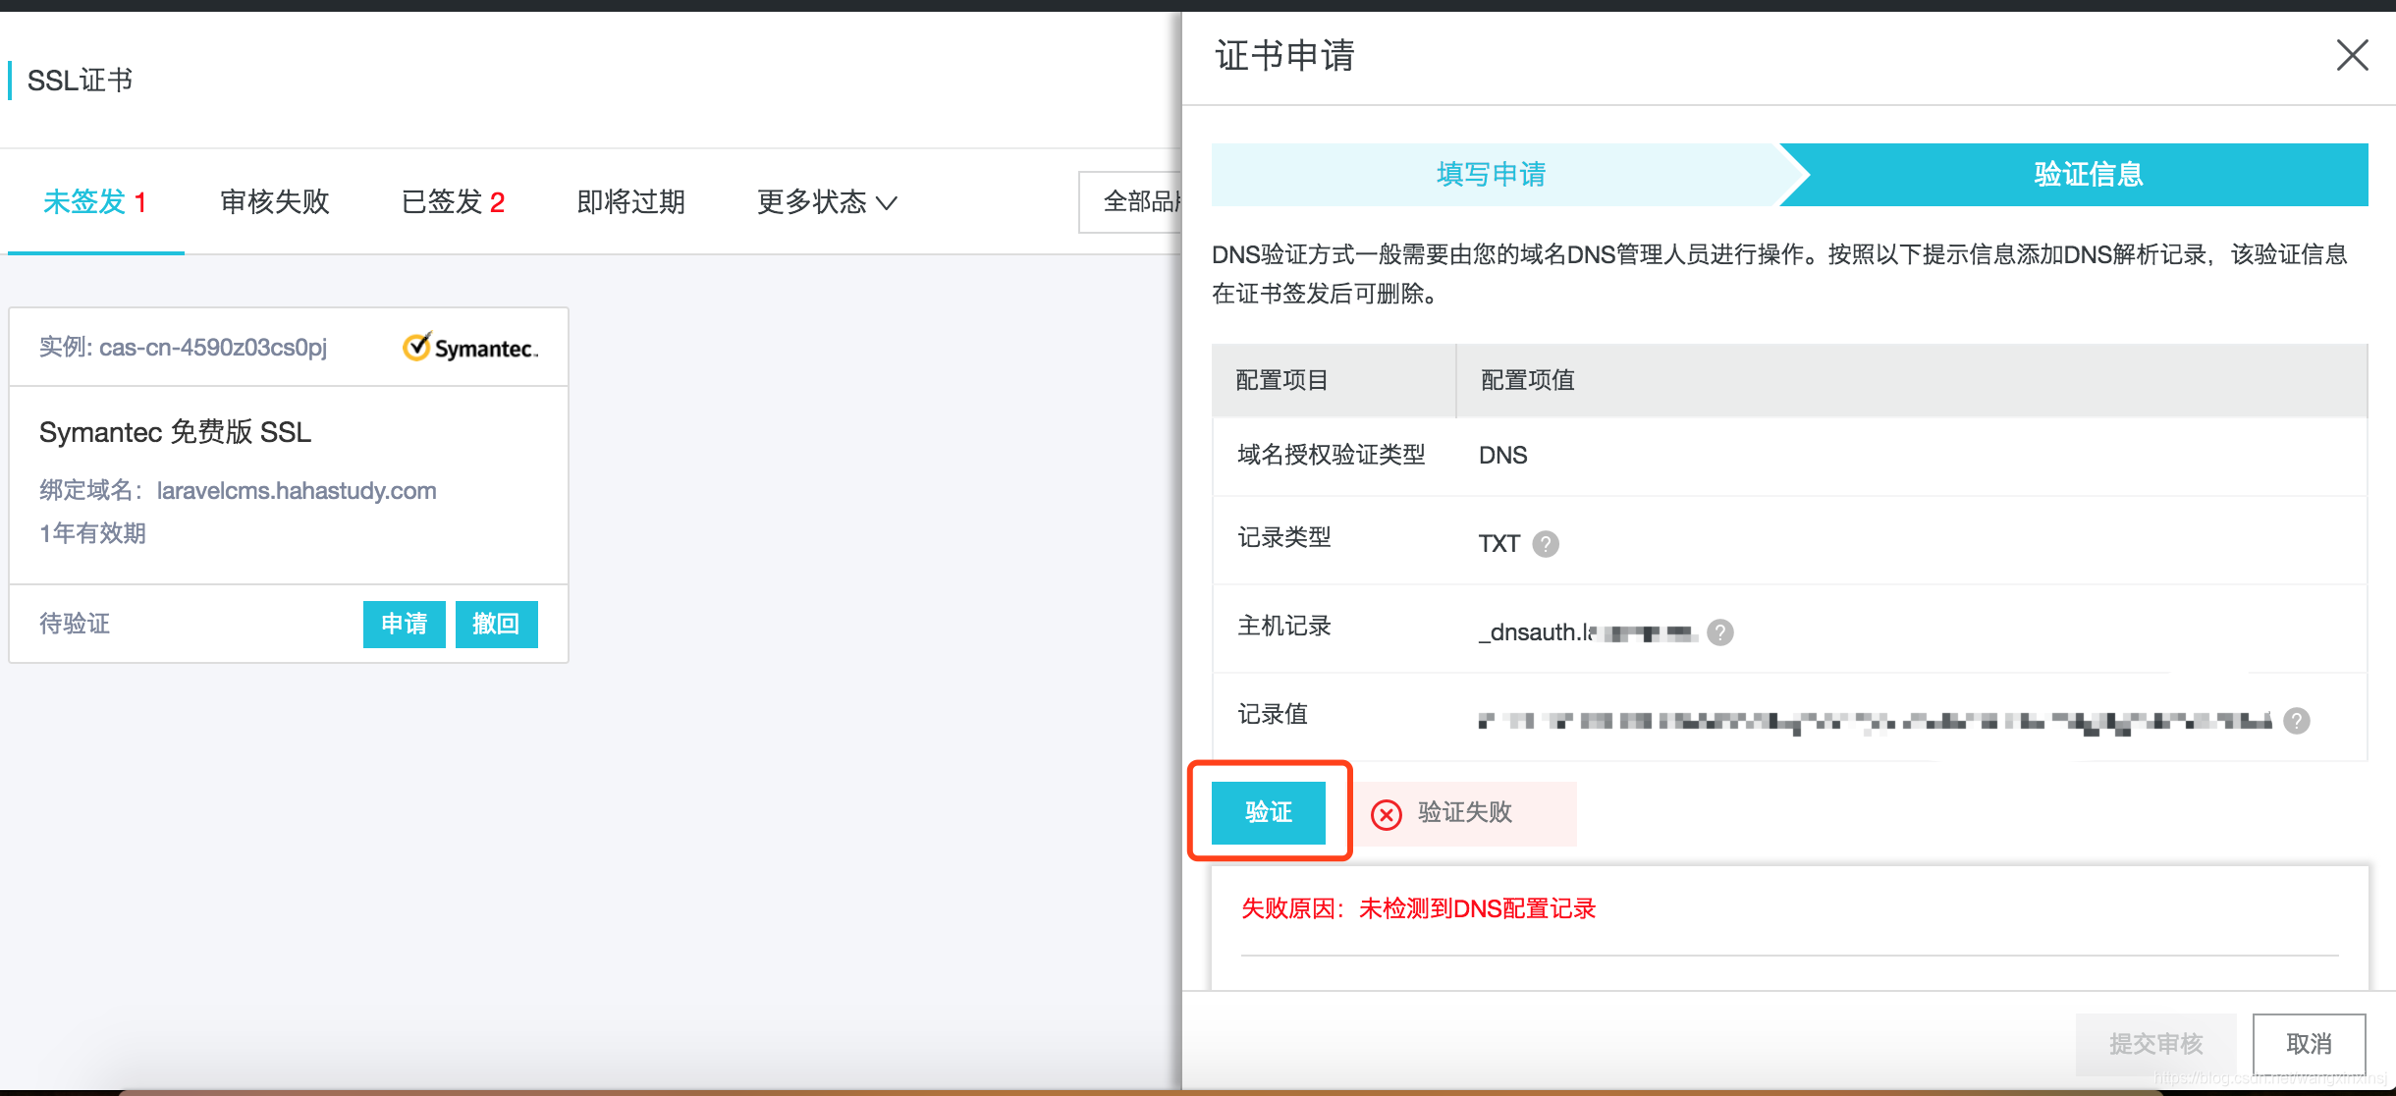Switch to the 审核失败 tab
This screenshot has width=2396, height=1096.
275,202
